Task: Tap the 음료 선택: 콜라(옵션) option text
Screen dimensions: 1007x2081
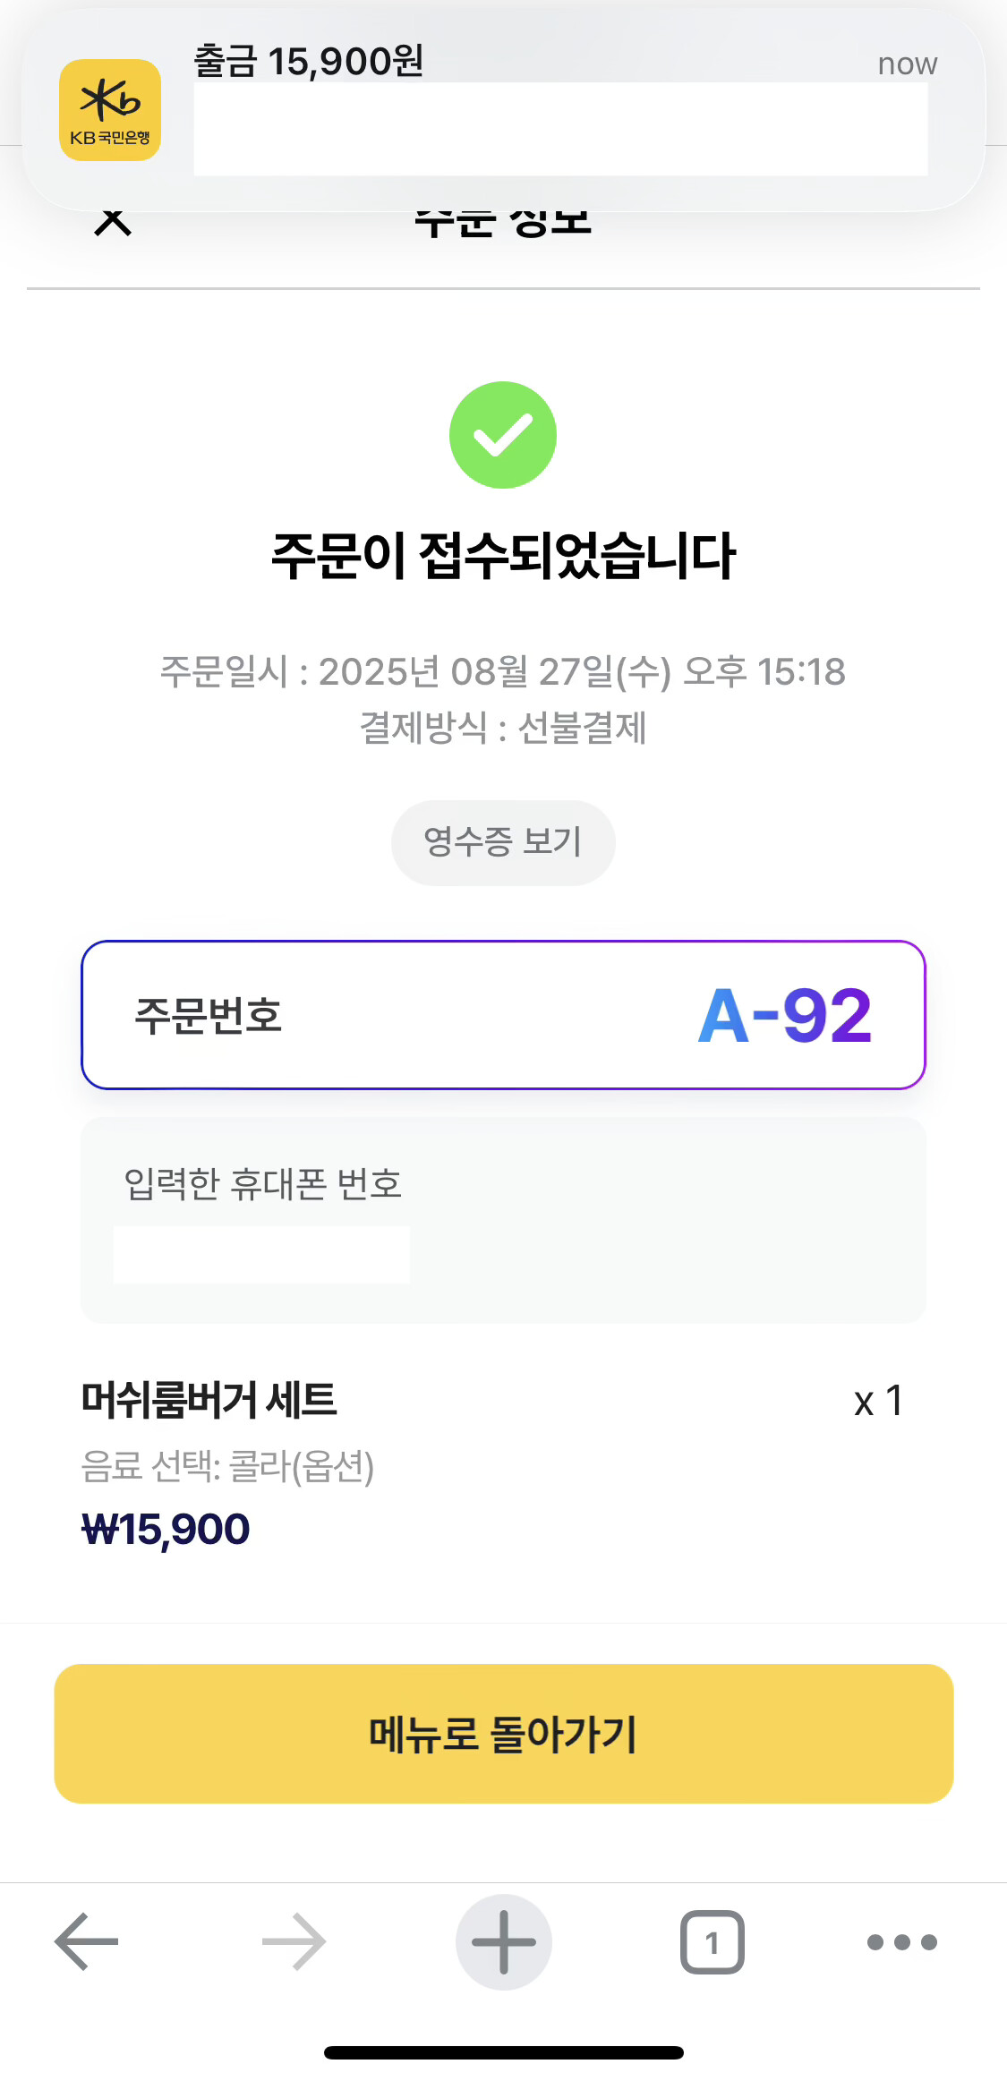Action: coord(227,1466)
